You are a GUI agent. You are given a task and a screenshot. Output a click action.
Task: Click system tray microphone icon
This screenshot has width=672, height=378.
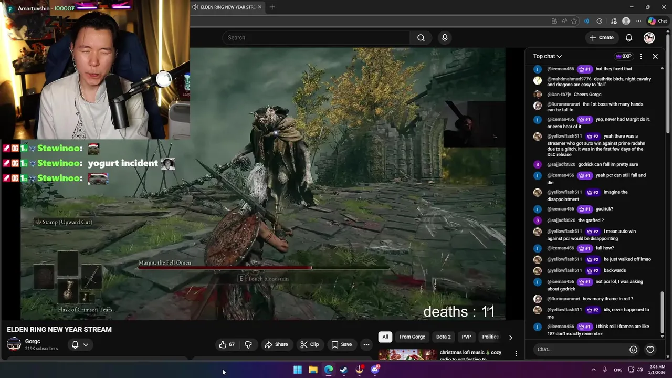click(x=605, y=370)
